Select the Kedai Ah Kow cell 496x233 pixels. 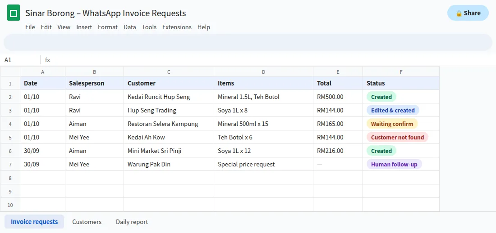click(x=169, y=137)
